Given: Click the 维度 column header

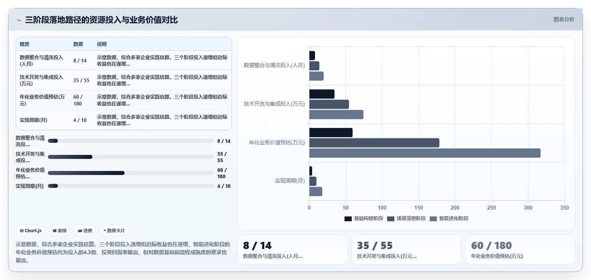Looking at the screenshot, I should pos(25,44).
